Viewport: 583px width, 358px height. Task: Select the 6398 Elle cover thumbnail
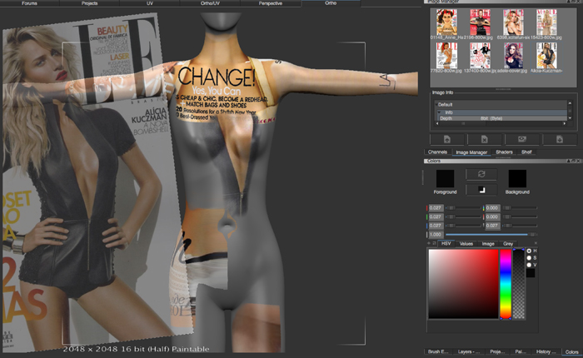click(513, 22)
